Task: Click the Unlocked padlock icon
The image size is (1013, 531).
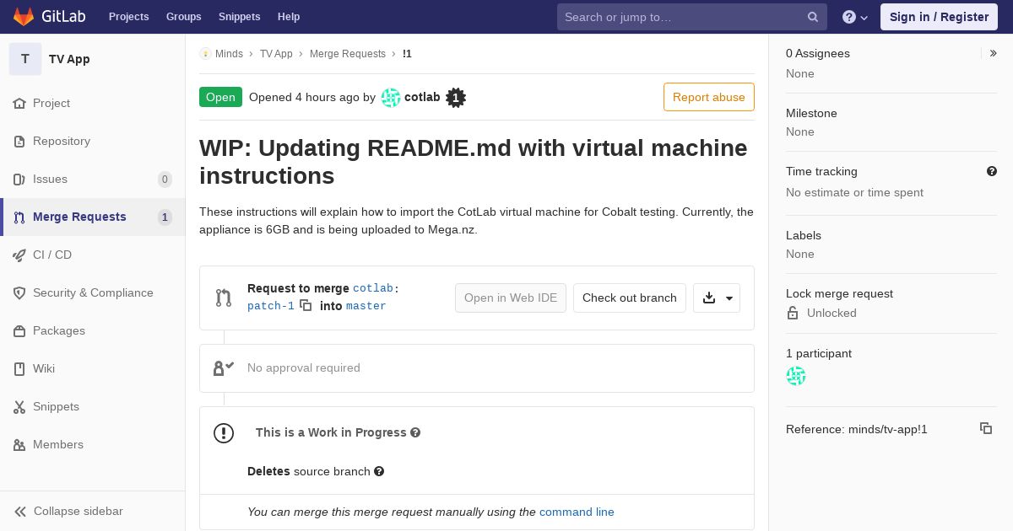Action: click(793, 313)
